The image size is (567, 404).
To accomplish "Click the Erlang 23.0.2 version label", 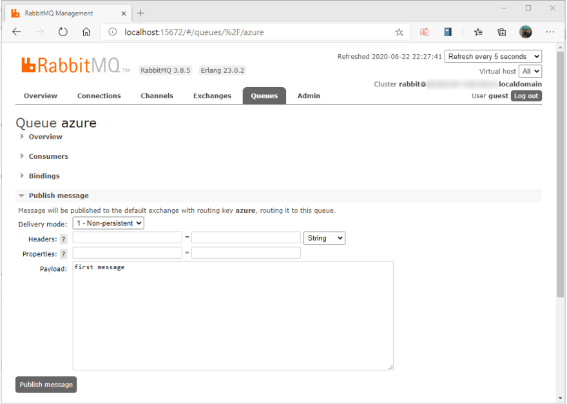I will (222, 70).
